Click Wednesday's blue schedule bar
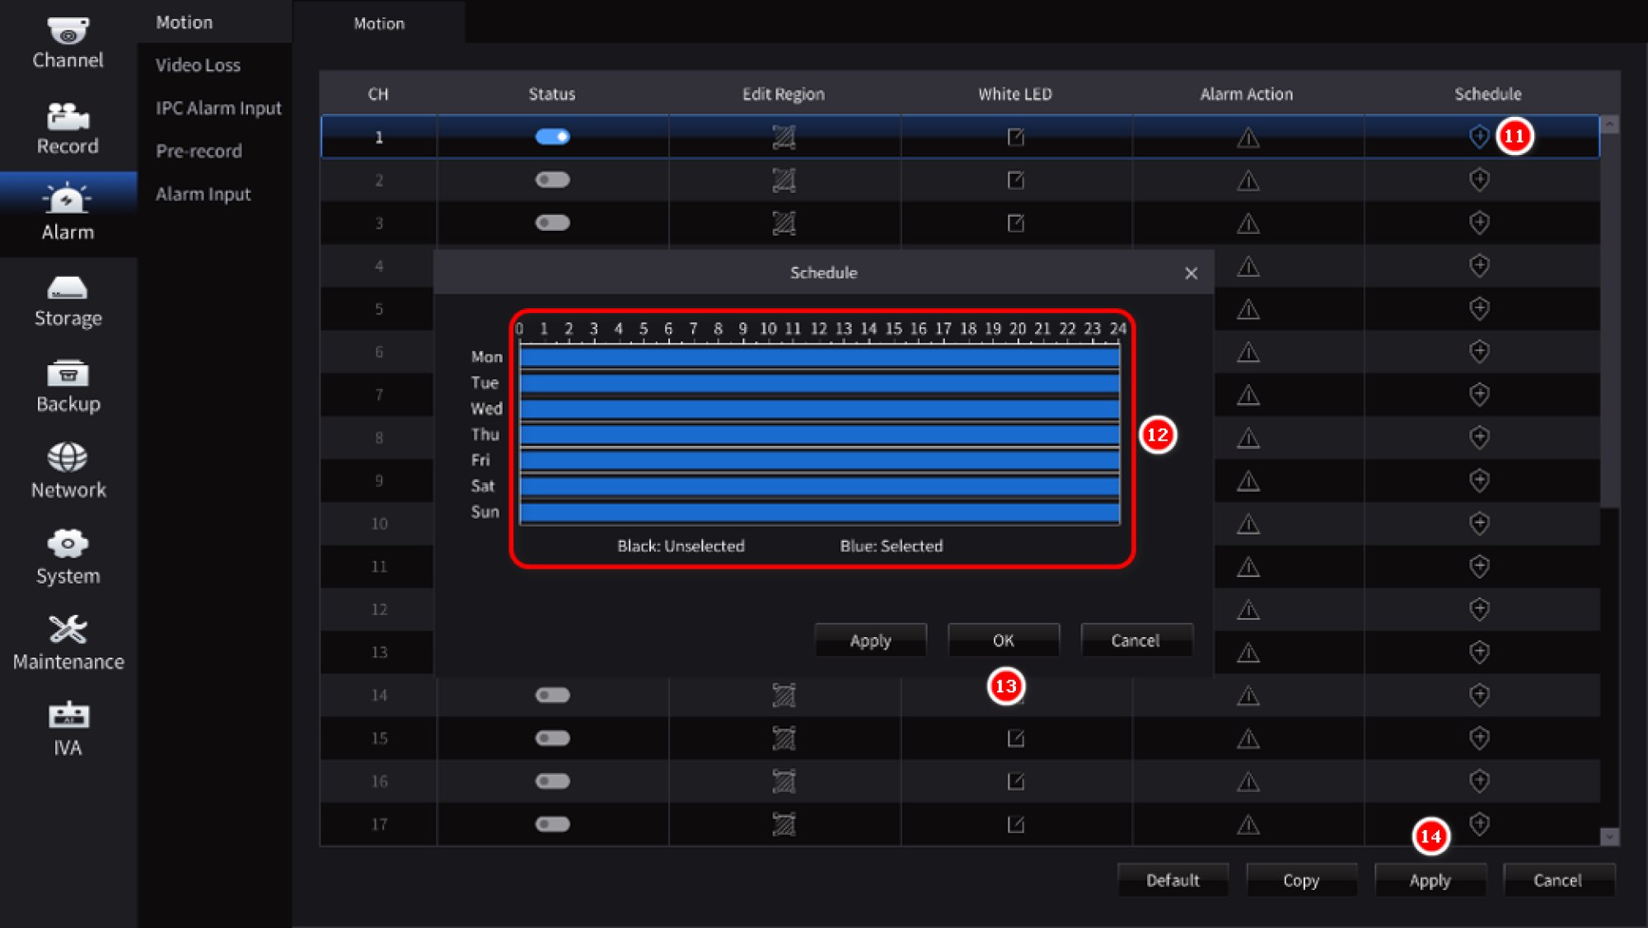Screen dimensions: 1648x928 coord(819,409)
